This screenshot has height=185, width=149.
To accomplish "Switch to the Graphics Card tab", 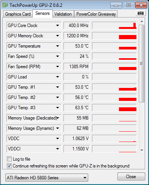I will point(18,14).
